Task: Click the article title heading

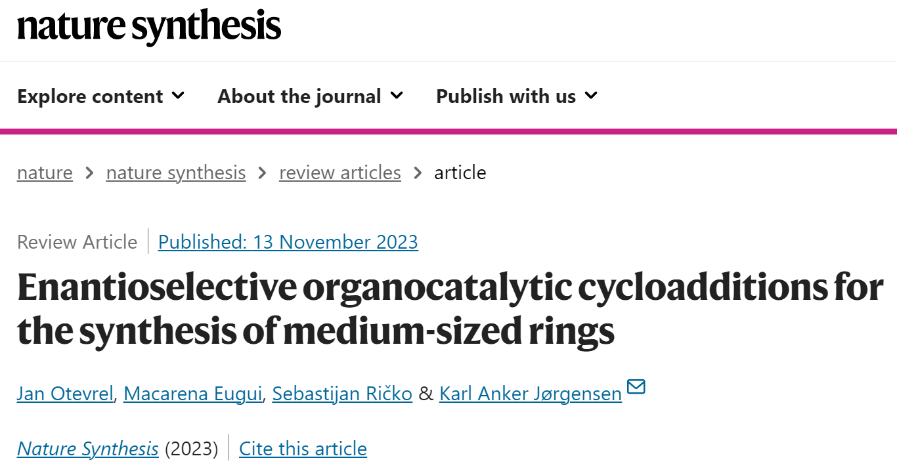Action: click(x=450, y=310)
